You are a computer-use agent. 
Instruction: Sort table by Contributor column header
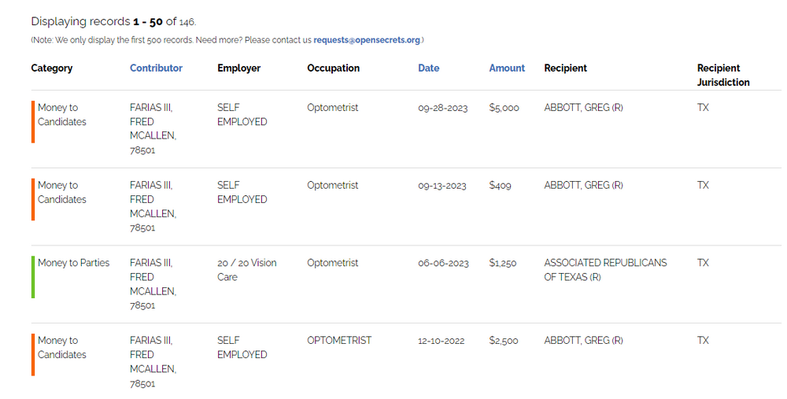click(x=156, y=68)
